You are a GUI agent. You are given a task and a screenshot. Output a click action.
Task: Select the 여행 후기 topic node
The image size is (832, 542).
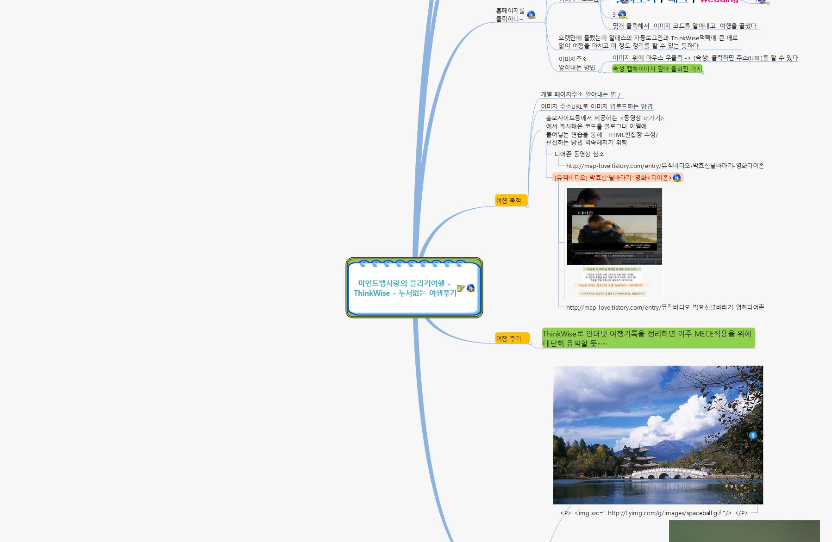[509, 338]
